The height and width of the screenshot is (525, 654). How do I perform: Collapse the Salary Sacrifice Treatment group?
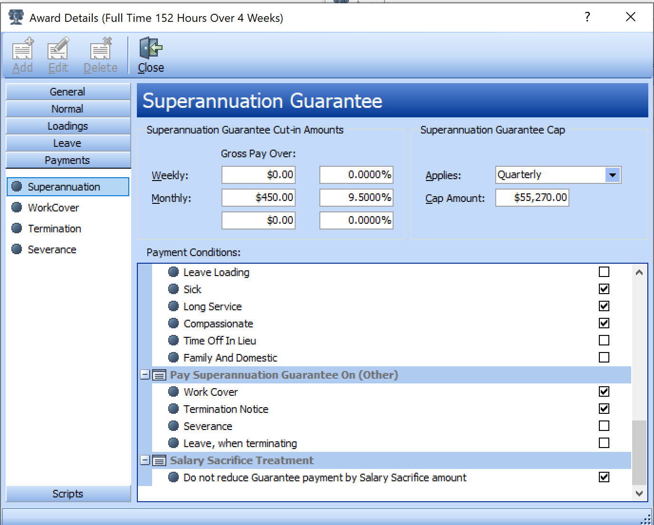pos(145,460)
